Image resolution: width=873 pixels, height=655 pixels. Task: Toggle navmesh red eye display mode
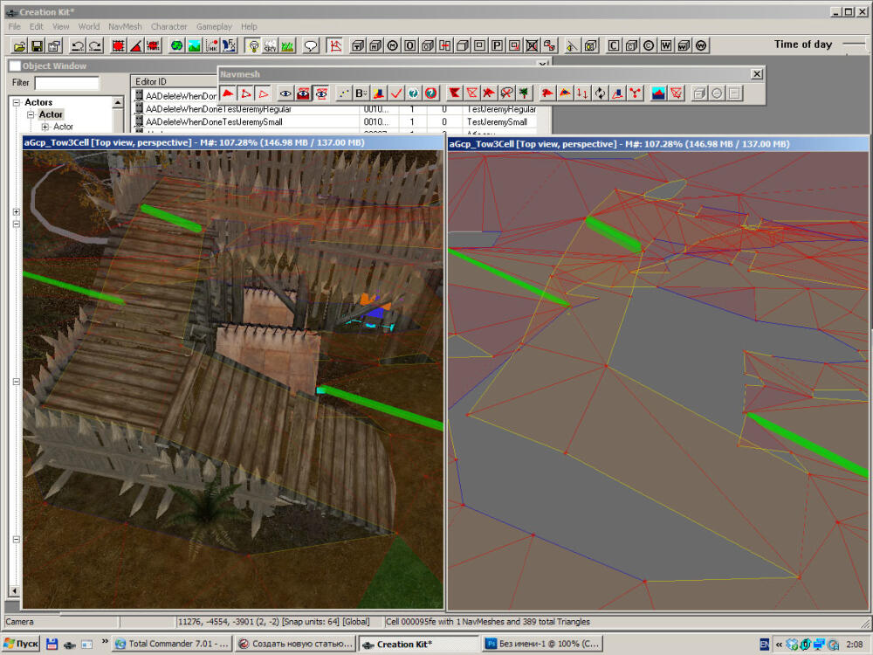tap(304, 93)
